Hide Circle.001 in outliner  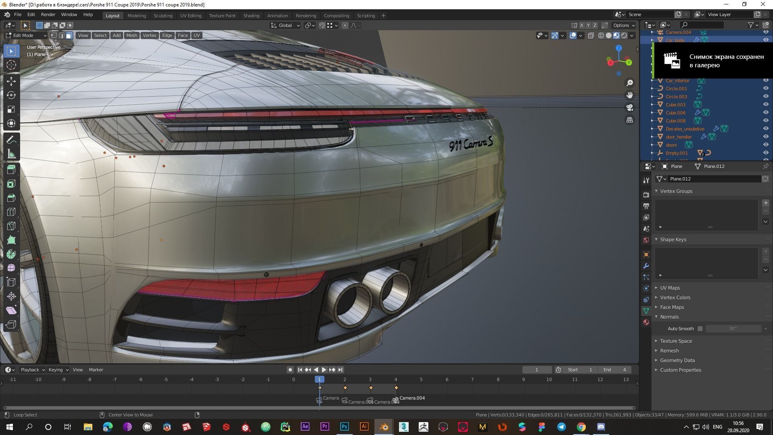766,88
